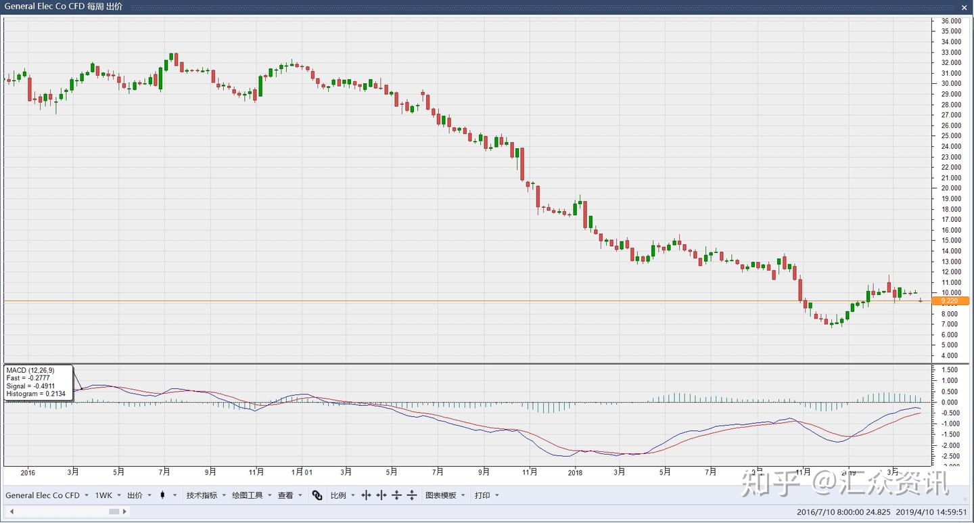974x523 pixels.
Task: Open the 查看 view menu
Action: point(290,495)
